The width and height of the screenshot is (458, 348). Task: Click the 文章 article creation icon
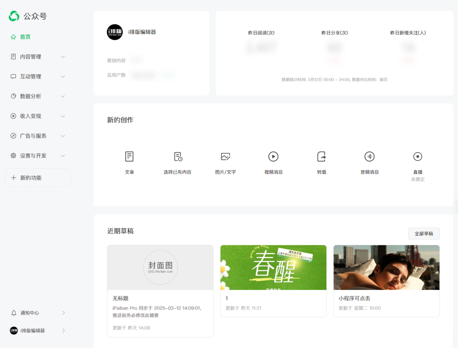[x=129, y=157]
